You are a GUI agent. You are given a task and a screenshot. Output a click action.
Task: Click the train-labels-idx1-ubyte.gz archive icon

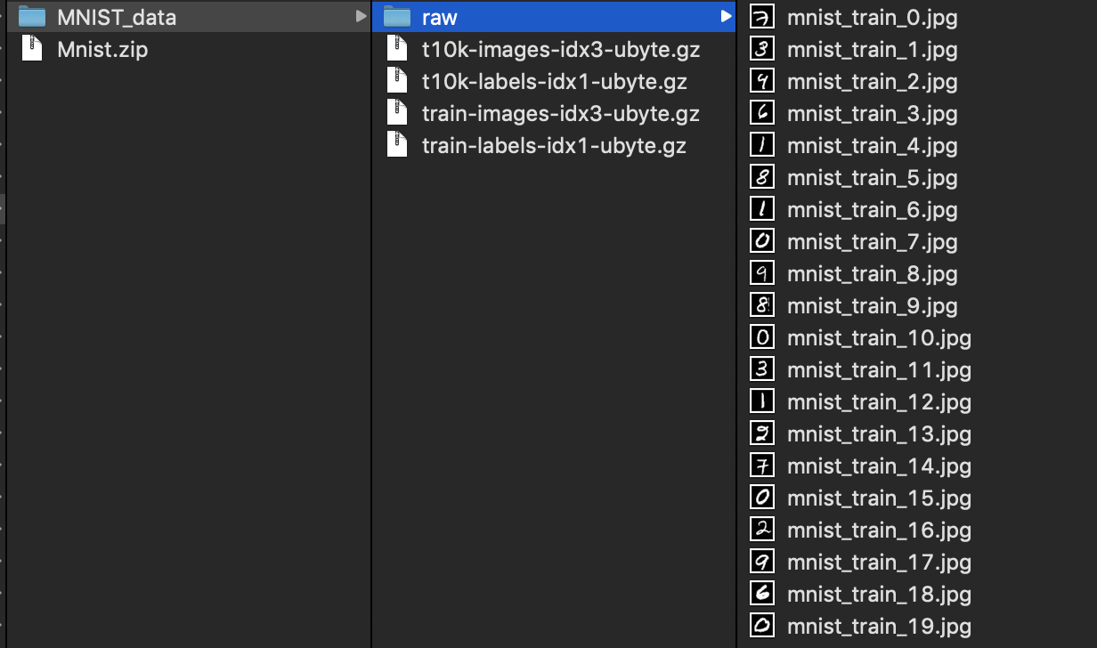click(396, 145)
